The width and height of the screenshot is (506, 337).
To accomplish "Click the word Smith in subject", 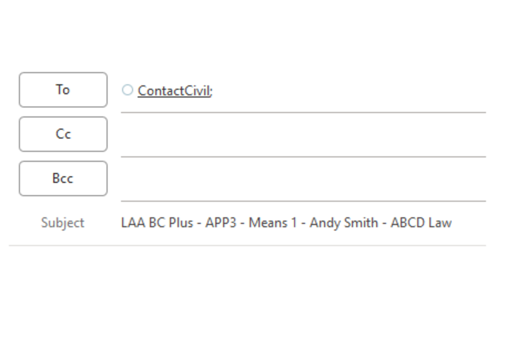I will coord(361,223).
